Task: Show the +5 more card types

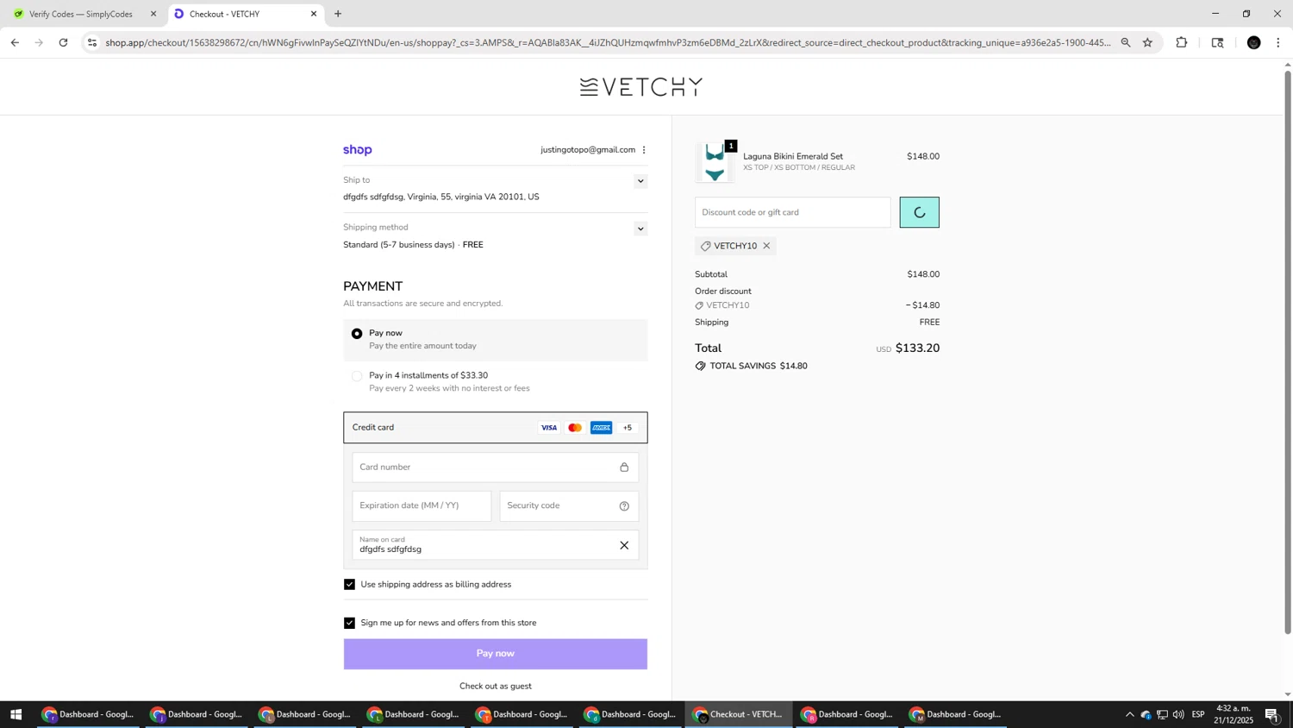Action: click(x=628, y=428)
